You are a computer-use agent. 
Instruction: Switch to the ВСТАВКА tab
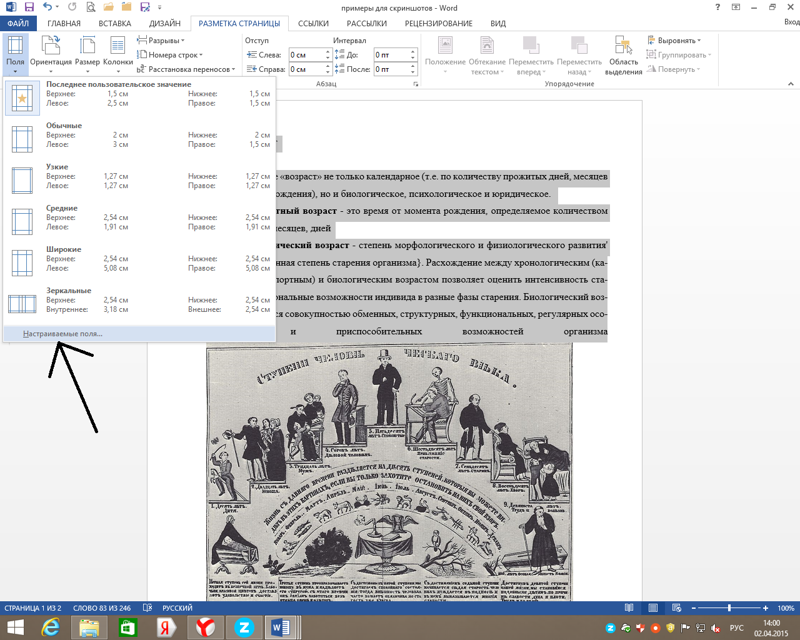[115, 23]
